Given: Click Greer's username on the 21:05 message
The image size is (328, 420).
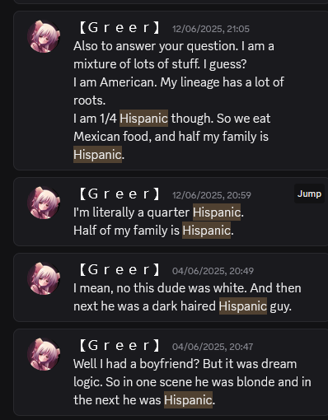Looking at the screenshot, I should [x=119, y=28].
